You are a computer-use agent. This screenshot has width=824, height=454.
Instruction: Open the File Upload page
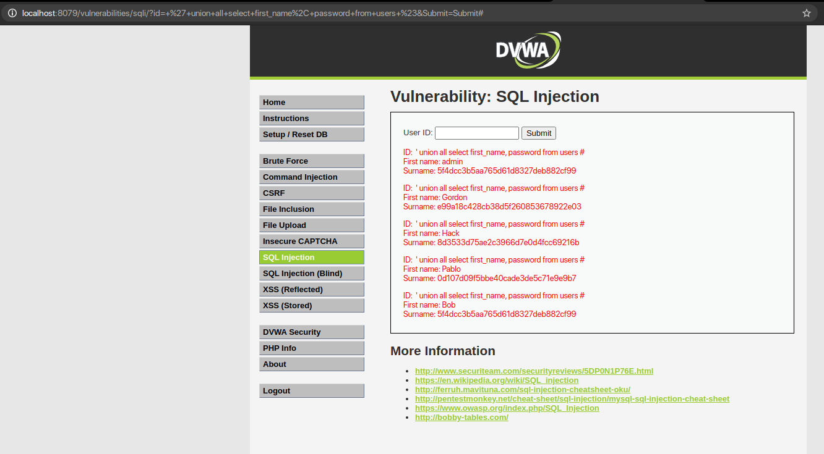point(312,225)
